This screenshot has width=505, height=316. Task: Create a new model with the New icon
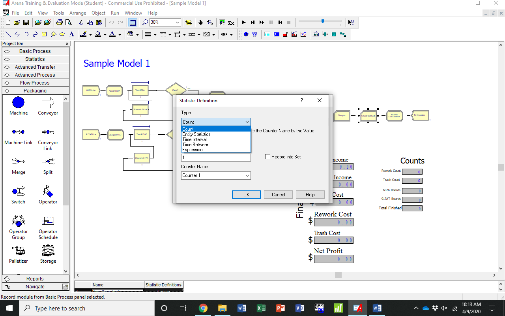click(x=8, y=23)
